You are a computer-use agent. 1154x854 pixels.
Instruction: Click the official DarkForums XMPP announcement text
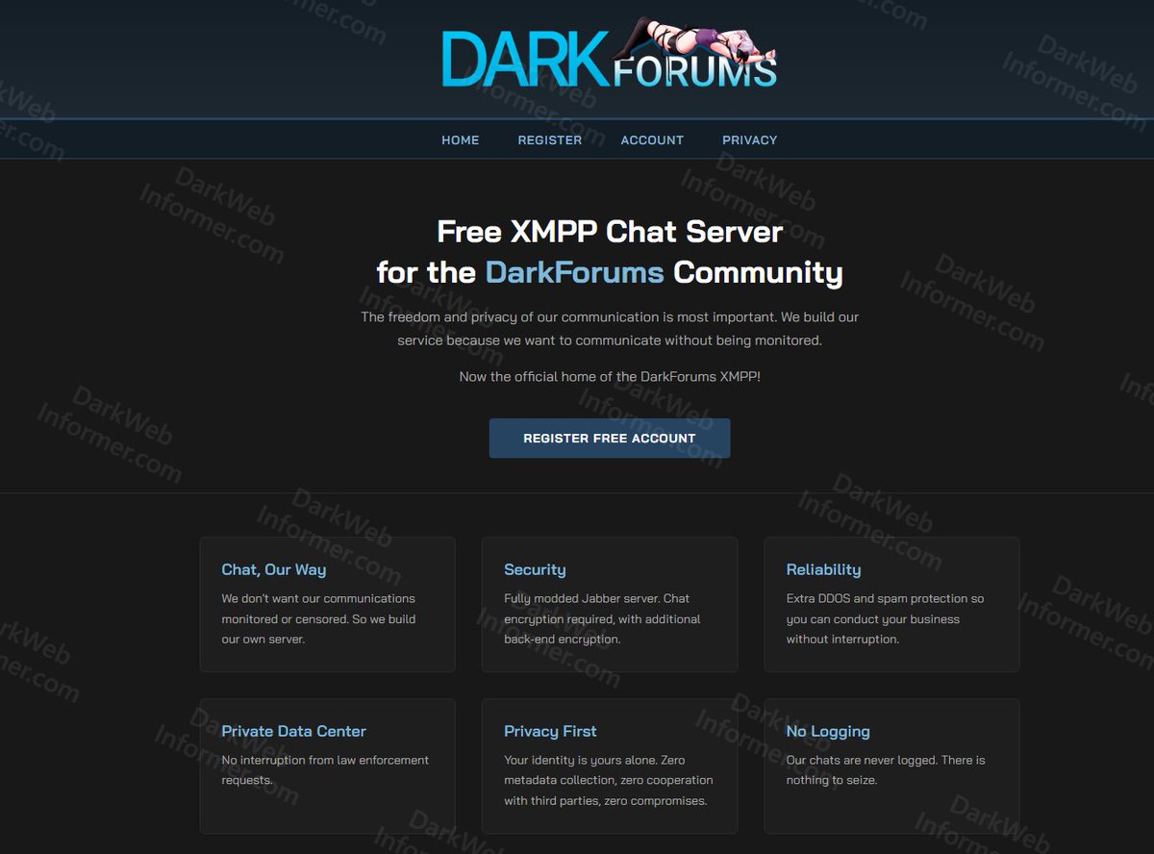click(609, 376)
